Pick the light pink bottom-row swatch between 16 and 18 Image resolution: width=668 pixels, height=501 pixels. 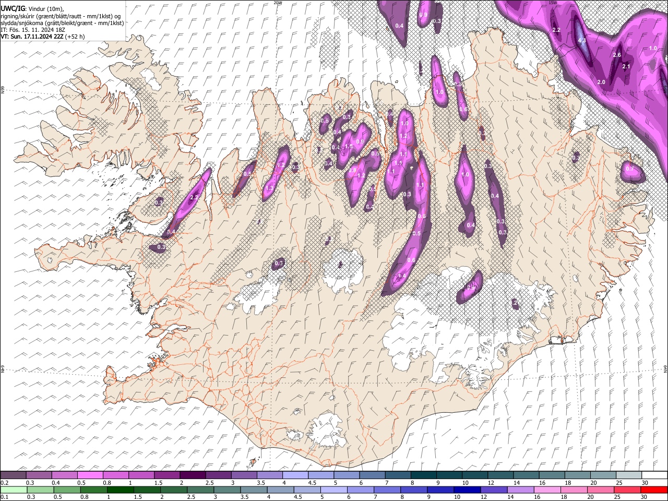click(x=546, y=490)
